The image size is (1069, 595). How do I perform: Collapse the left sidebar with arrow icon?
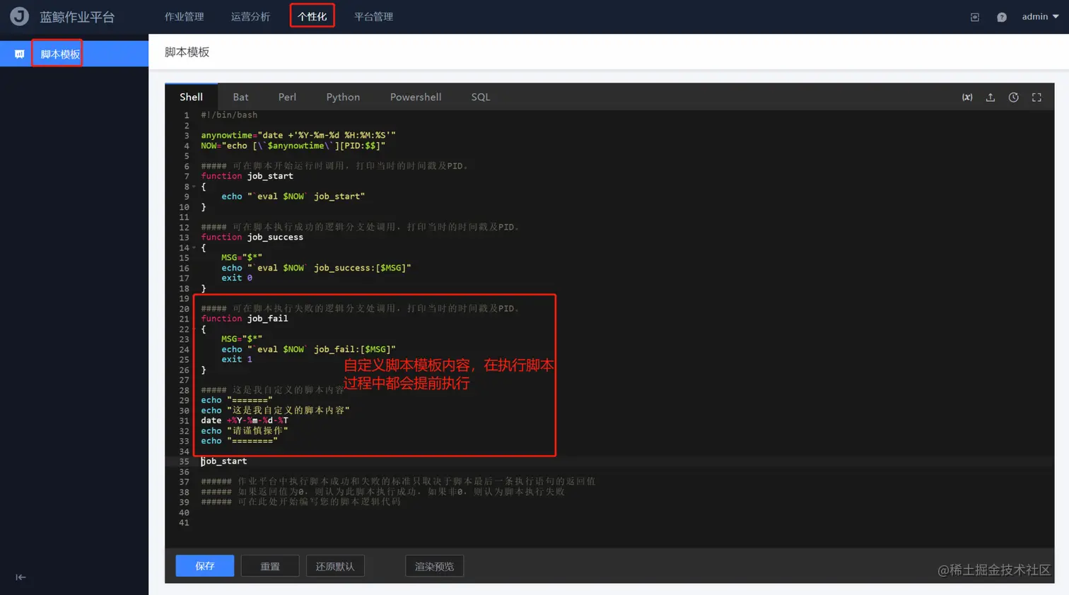point(21,577)
